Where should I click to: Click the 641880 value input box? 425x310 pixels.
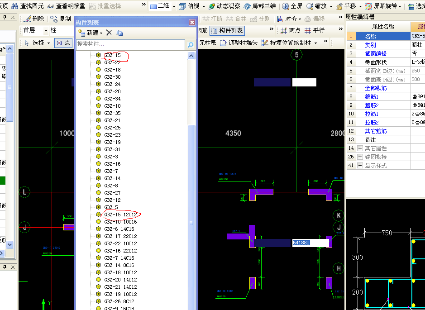(310, 243)
